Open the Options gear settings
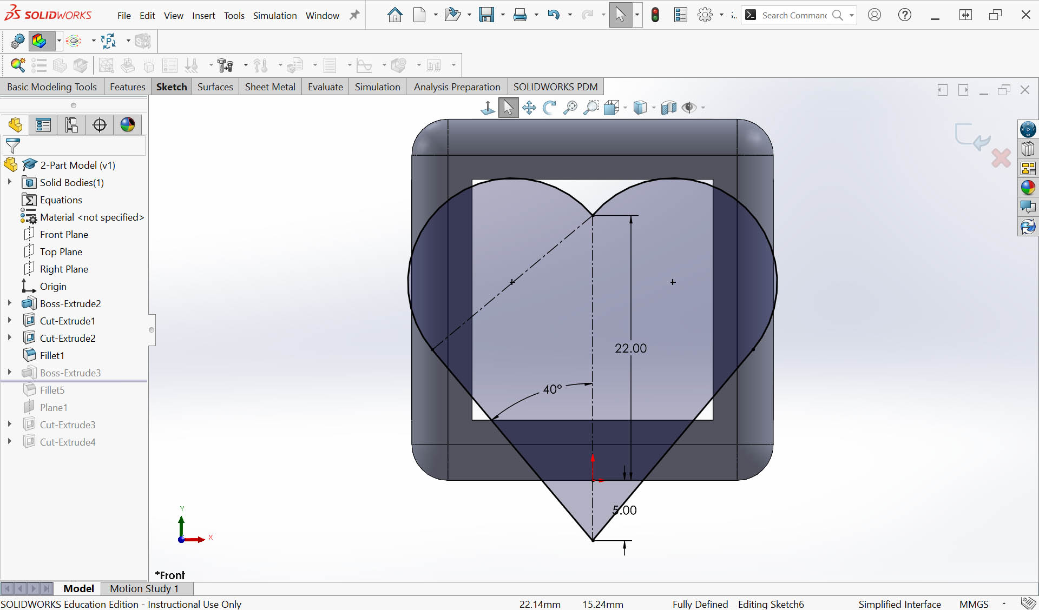The height and width of the screenshot is (610, 1039). click(705, 15)
